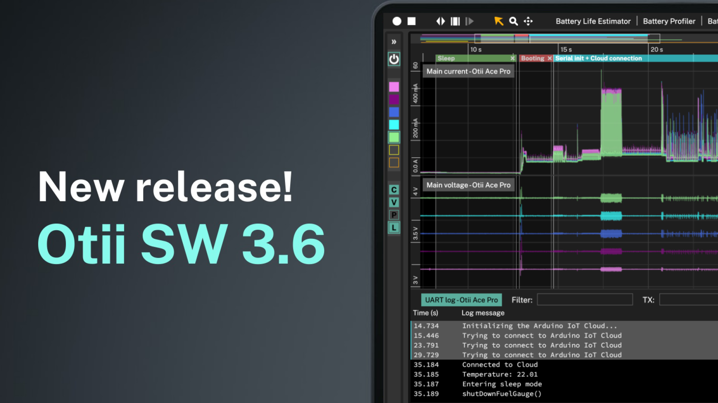Select the arrow cursor tool
Viewport: 718px width, 403px height.
click(498, 21)
